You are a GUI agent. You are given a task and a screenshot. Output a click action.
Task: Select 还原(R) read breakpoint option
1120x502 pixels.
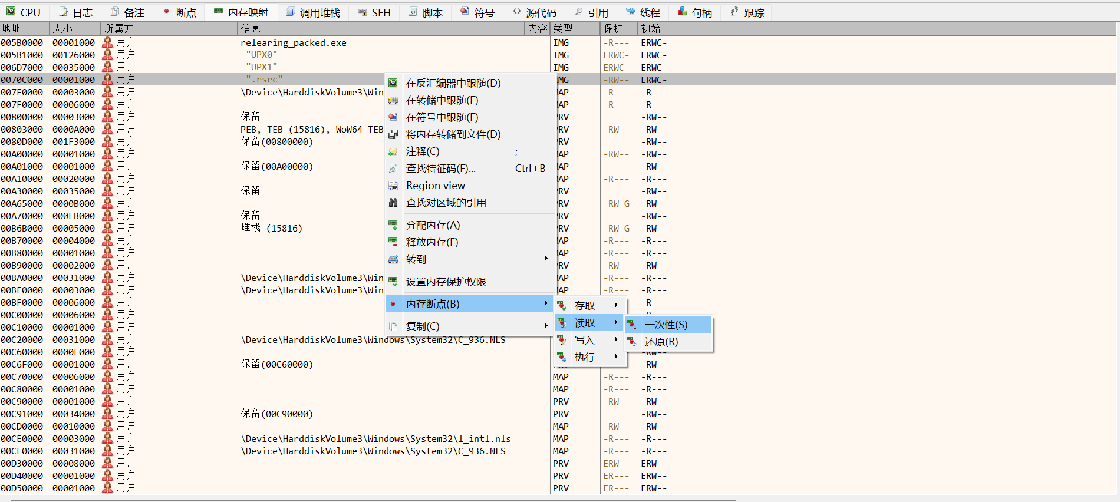coord(661,342)
